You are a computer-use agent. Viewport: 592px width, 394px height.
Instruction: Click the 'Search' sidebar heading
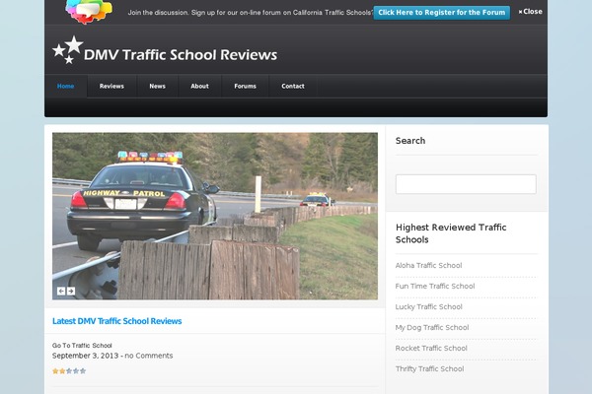click(410, 141)
